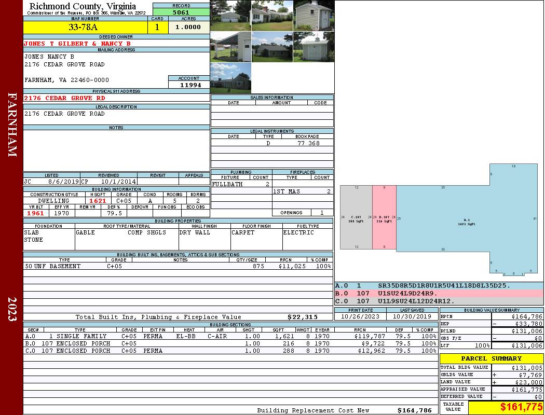The height and width of the screenshot is (415, 545).
Task: Click B.0 ENCLOSED PORCH section row
Action: pyautogui.click(x=230, y=343)
